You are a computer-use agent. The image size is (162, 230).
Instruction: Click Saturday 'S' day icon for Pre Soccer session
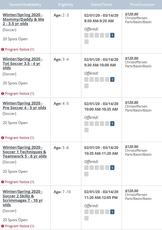click(112, 123)
